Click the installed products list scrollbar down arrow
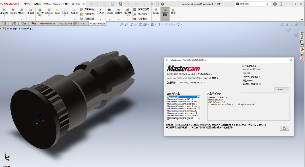 point(199,119)
